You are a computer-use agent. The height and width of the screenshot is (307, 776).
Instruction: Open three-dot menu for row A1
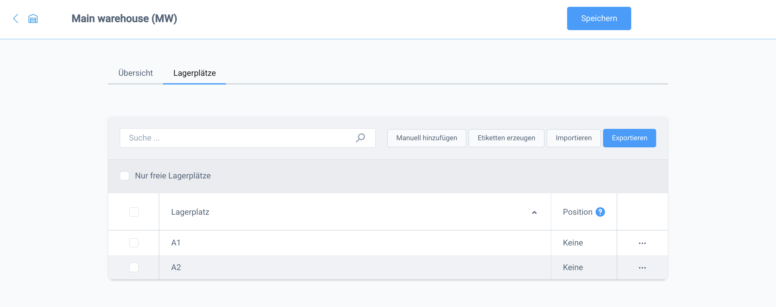click(x=642, y=243)
